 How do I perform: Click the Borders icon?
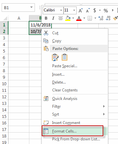coord(90,18)
